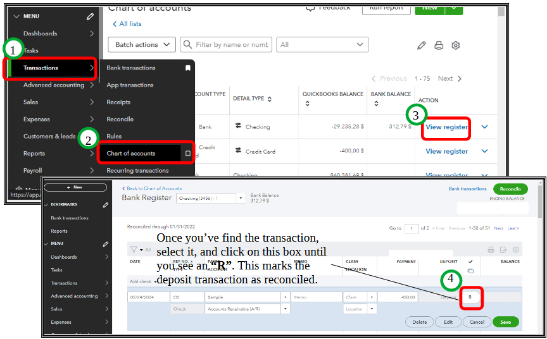Click the pencil icon next to MENU in Bank Register sidebar
Image resolution: width=547 pixels, height=339 pixels.
coord(105,244)
